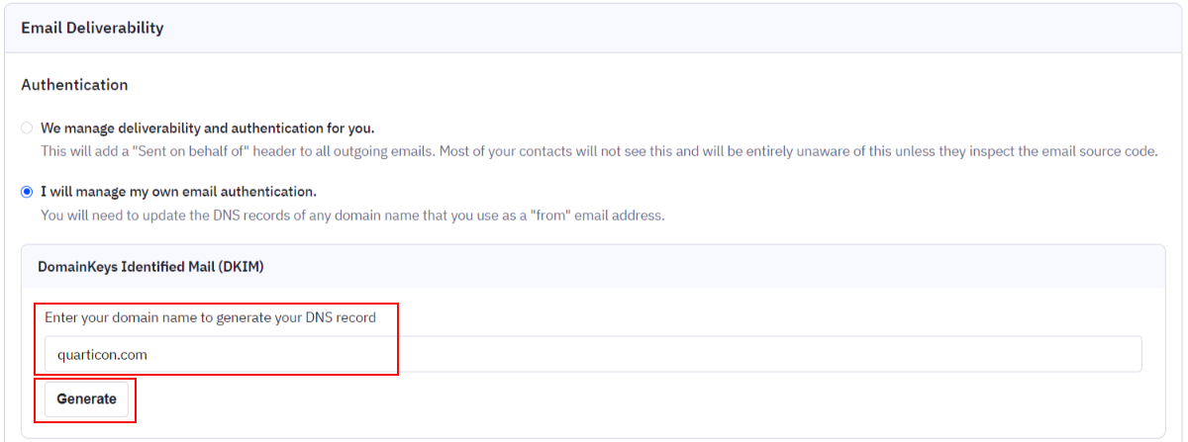
Task: Focus the domain name input field
Action: click(593, 354)
